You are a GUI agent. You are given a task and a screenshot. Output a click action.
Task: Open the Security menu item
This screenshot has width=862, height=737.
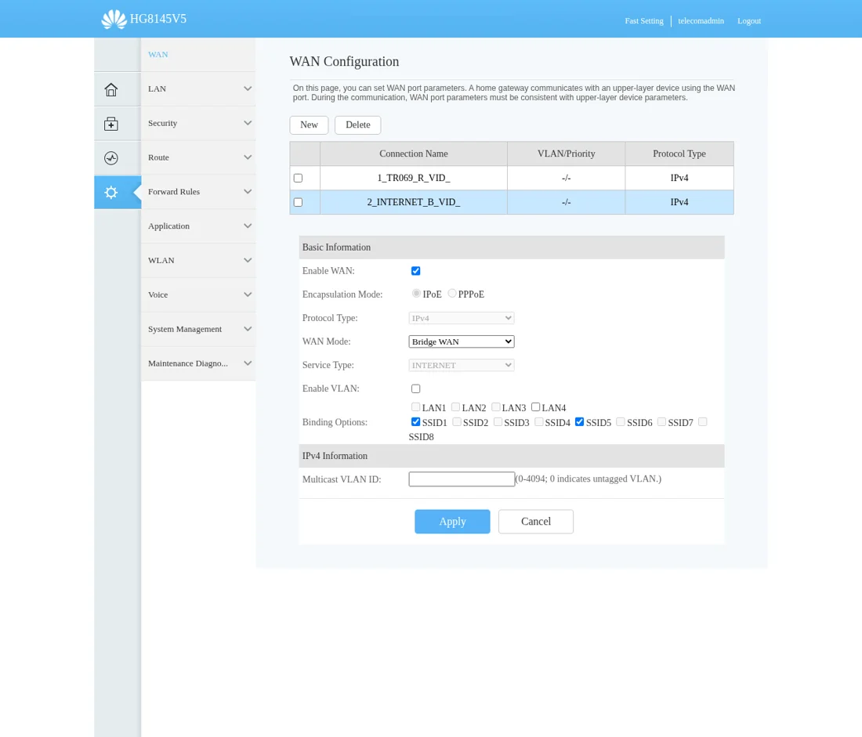[198, 123]
